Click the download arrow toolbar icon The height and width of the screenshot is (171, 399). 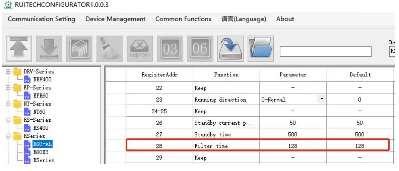[49, 49]
